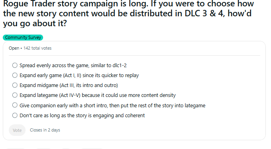Click the divider line under vote count

point(135,55)
